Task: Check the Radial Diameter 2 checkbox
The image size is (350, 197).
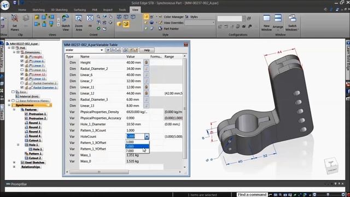Action: [22, 83]
